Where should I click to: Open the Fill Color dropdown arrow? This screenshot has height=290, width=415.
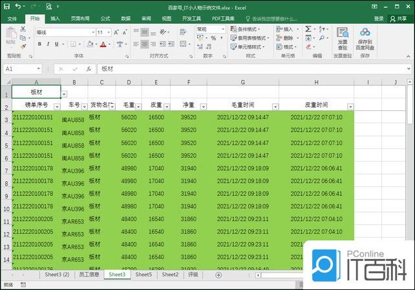96,44
